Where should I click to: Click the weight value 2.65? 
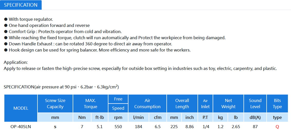coord(236,127)
